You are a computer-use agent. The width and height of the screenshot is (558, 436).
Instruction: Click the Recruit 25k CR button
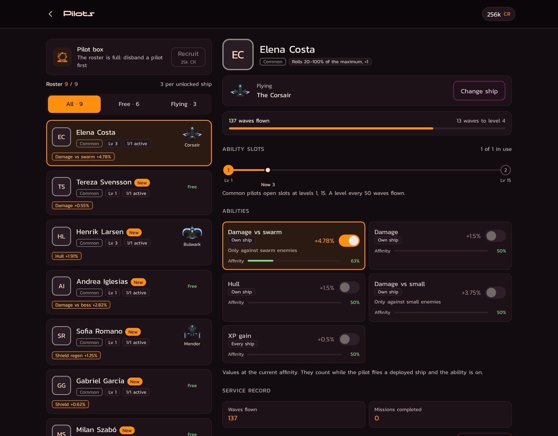(x=188, y=57)
